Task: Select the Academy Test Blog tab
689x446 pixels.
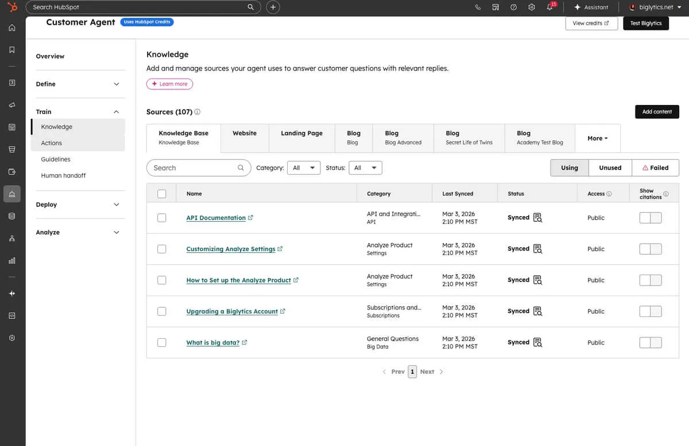Action: pos(540,138)
